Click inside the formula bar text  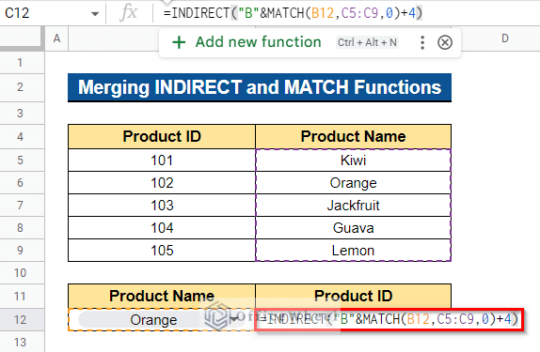[x=293, y=13]
